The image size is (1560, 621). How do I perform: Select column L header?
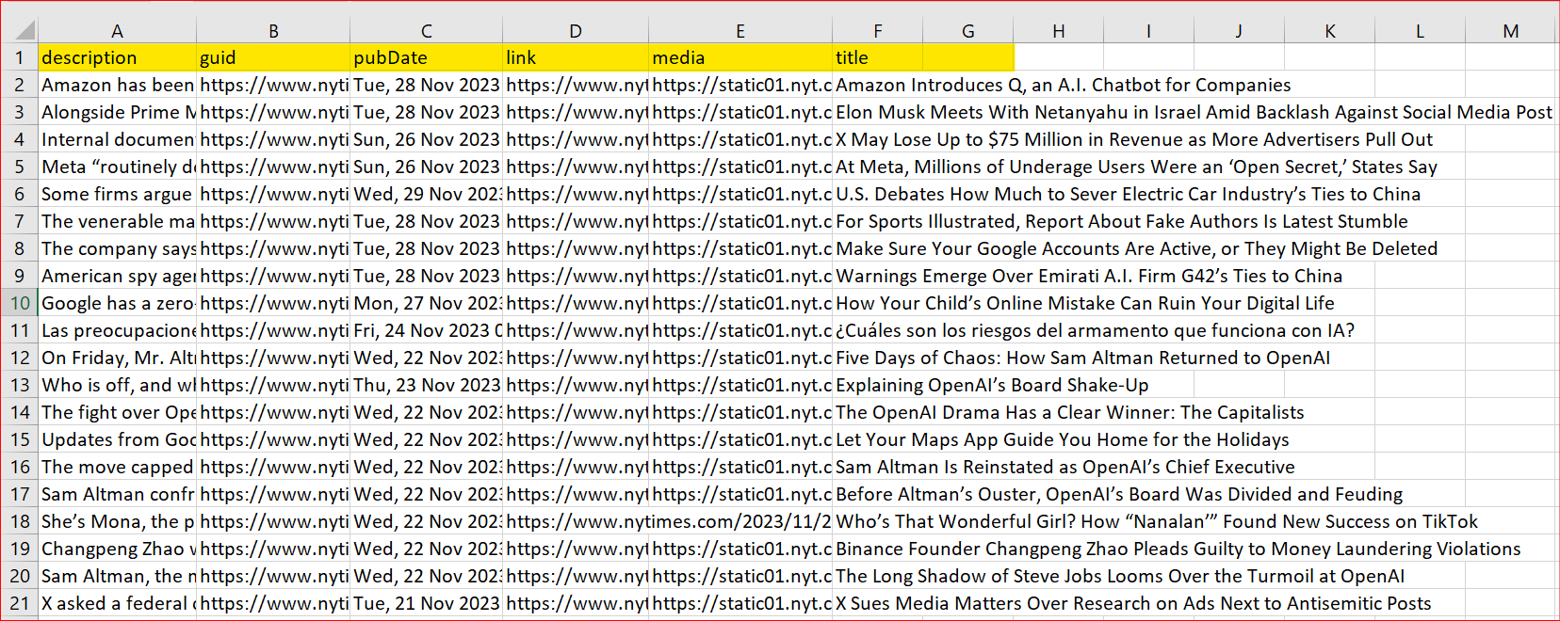1420,31
